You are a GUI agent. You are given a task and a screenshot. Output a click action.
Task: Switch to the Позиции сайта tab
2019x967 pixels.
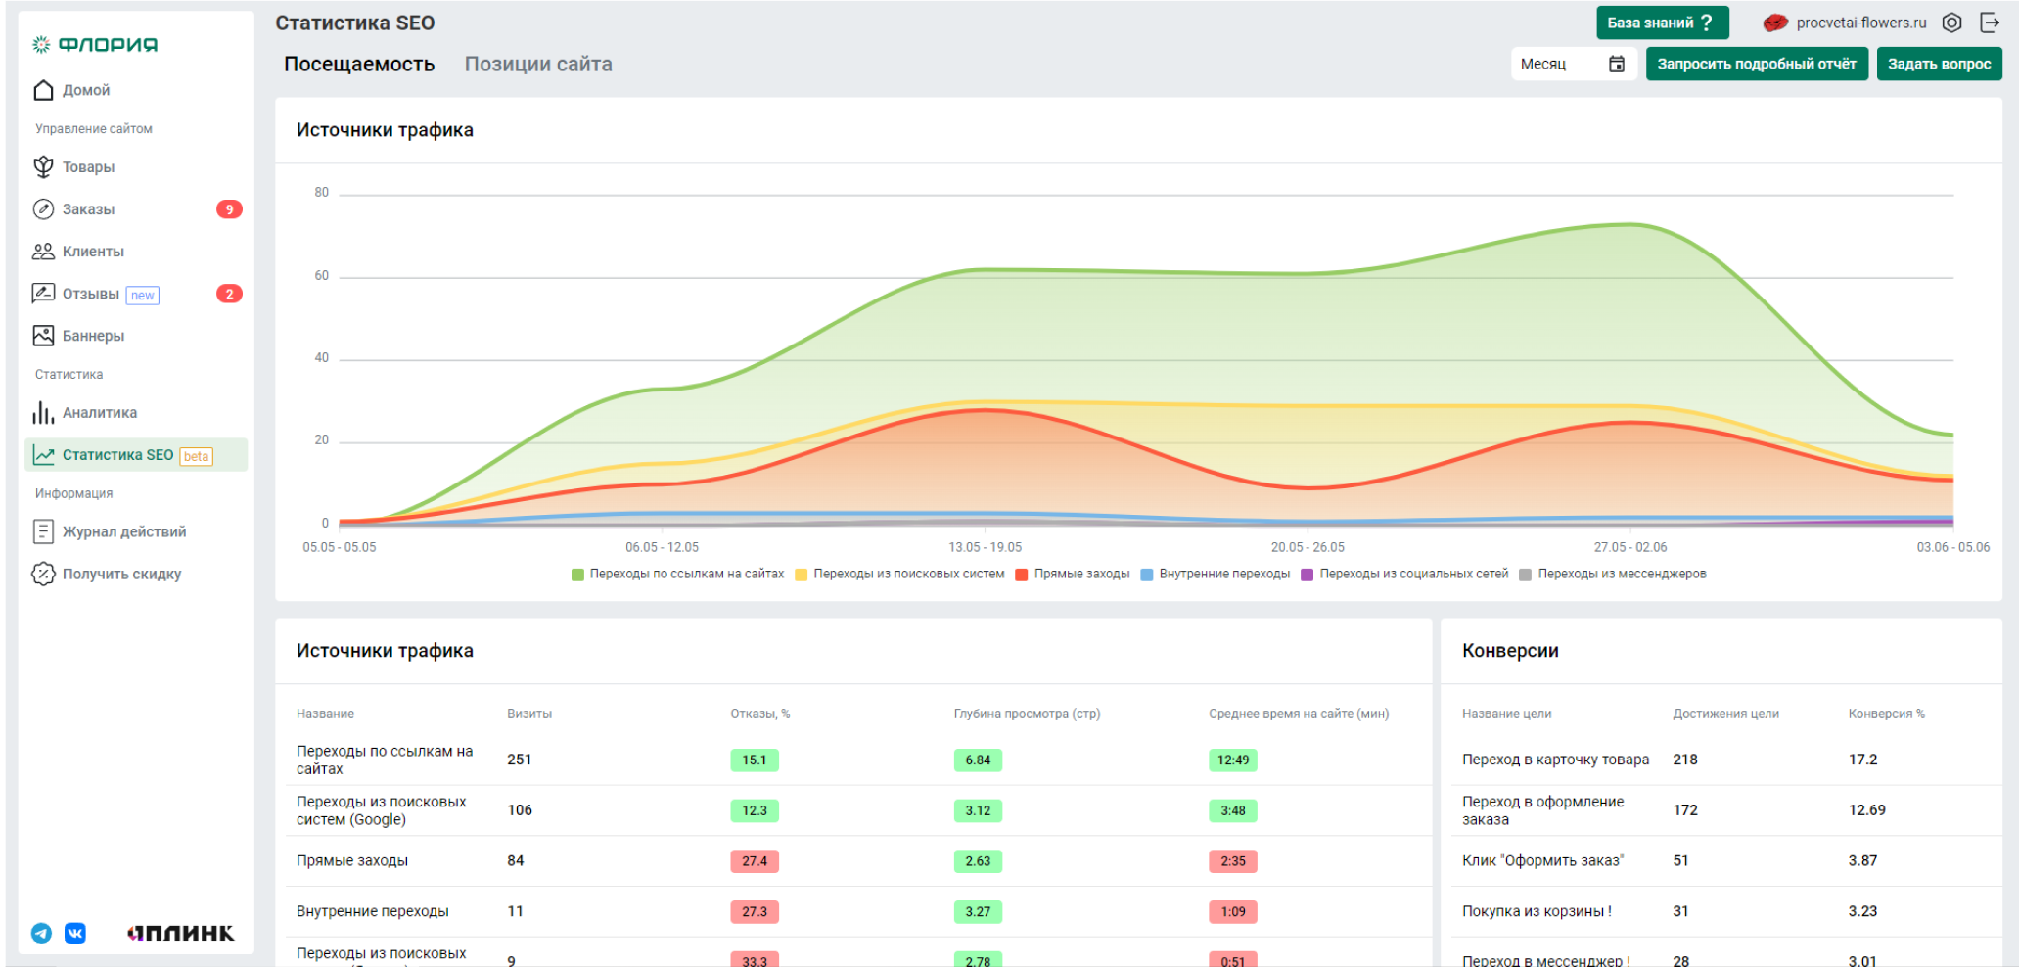point(538,65)
